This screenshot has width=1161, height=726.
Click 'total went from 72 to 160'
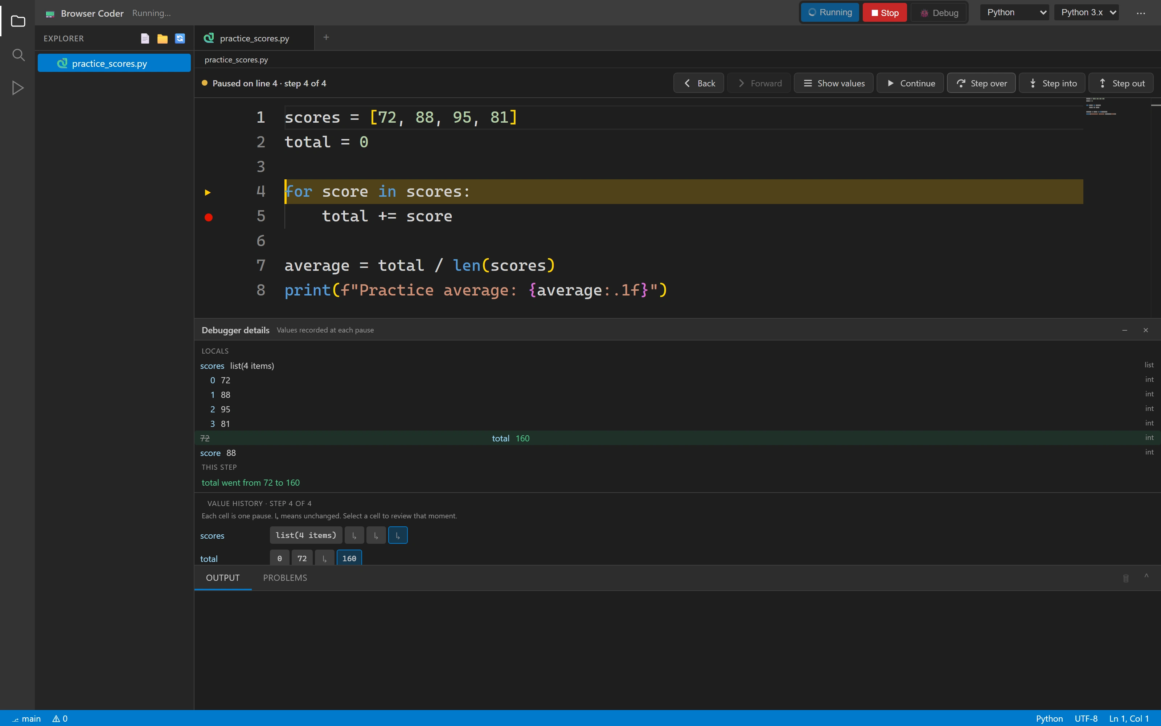(x=250, y=482)
